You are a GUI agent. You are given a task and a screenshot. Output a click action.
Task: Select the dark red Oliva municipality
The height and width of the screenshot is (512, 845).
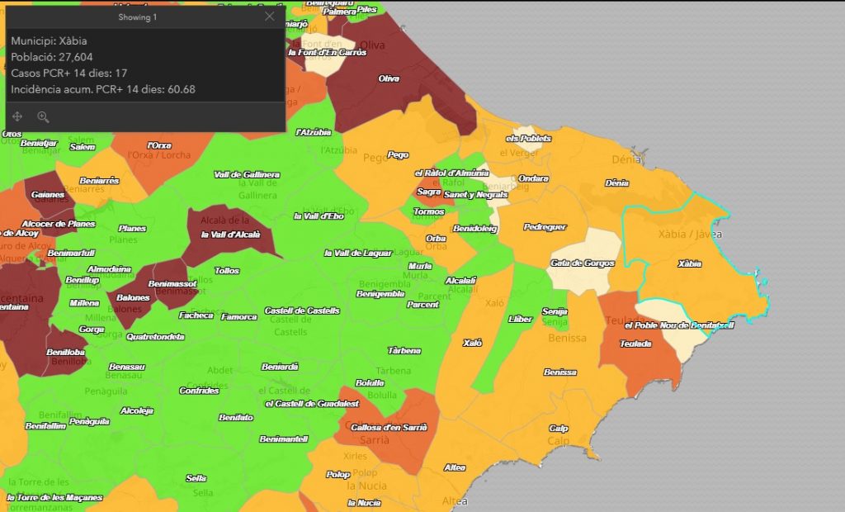389,79
